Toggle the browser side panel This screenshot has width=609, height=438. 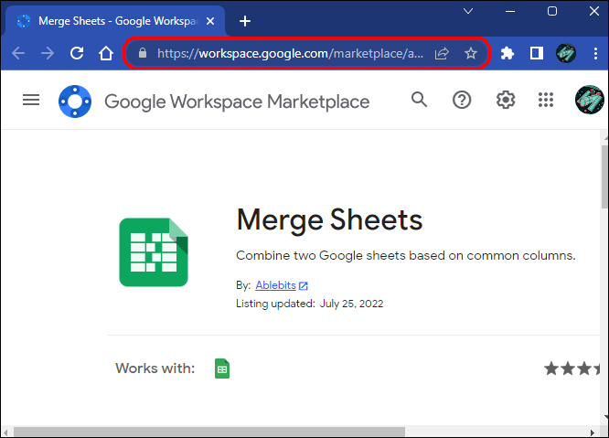coord(537,53)
